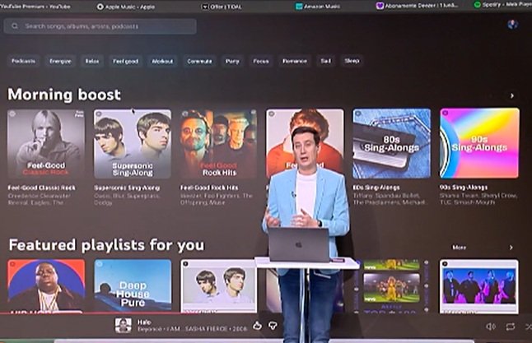532x343 pixels.
Task: Open the Hip-Hop featured playlist cover
Action: 46,286
